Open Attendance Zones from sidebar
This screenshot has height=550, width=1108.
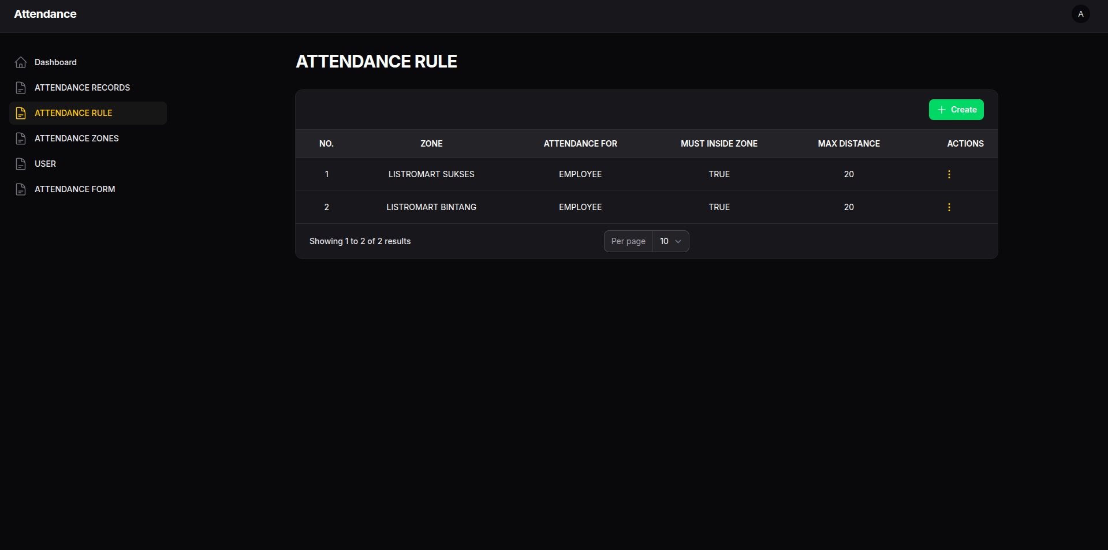pos(76,139)
